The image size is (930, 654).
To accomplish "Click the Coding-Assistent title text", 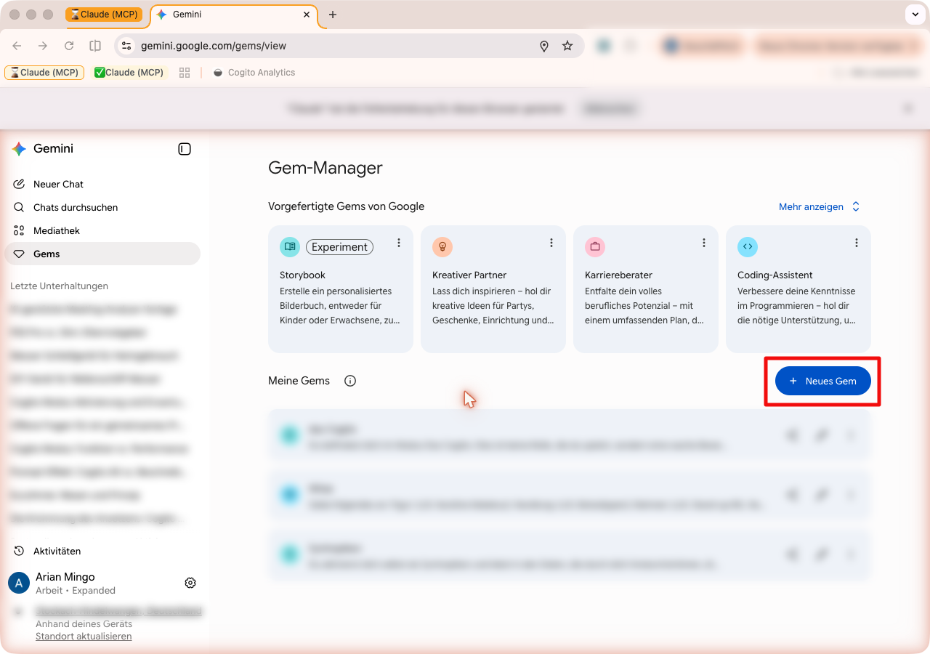I will (775, 275).
